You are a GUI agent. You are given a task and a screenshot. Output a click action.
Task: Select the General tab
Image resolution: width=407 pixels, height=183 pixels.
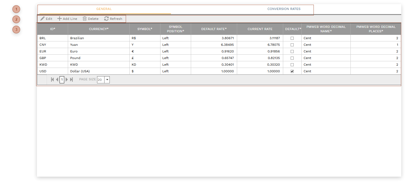104,9
